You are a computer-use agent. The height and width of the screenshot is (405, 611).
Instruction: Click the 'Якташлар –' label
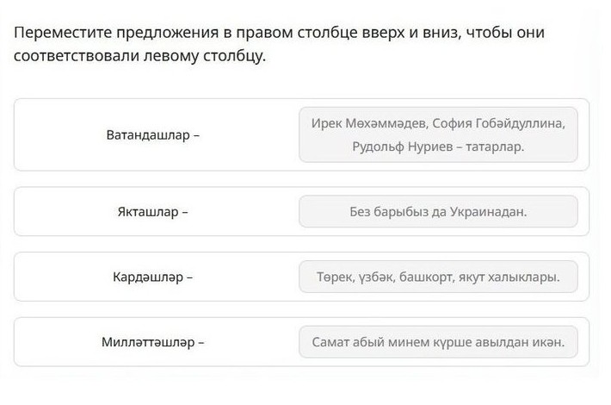(153, 212)
